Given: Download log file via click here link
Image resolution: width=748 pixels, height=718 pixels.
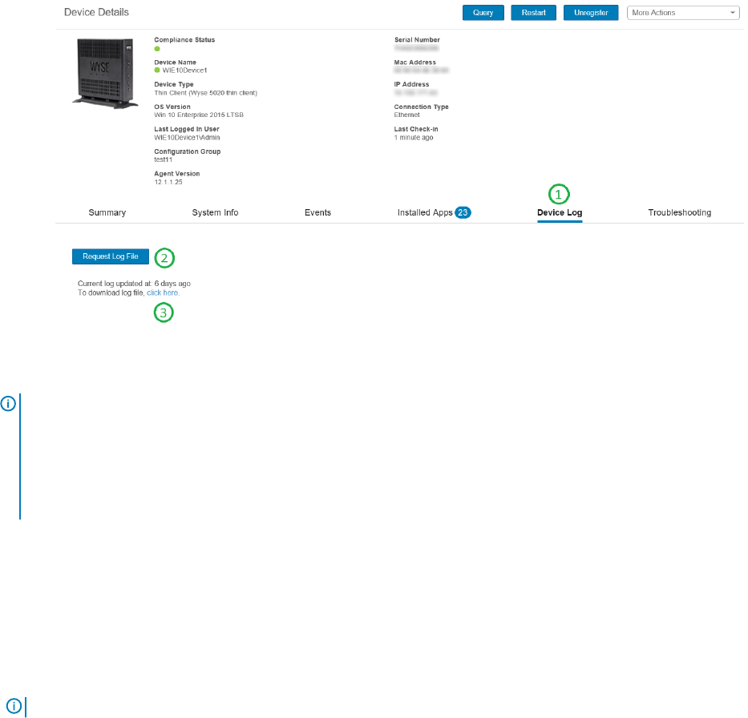Looking at the screenshot, I should coord(163,292).
